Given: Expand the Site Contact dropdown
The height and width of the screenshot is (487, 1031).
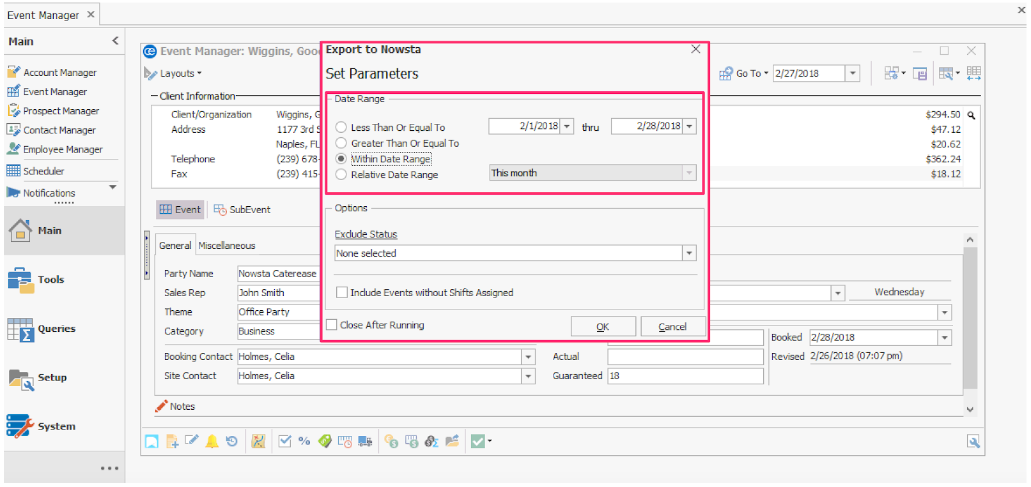Looking at the screenshot, I should (x=529, y=376).
